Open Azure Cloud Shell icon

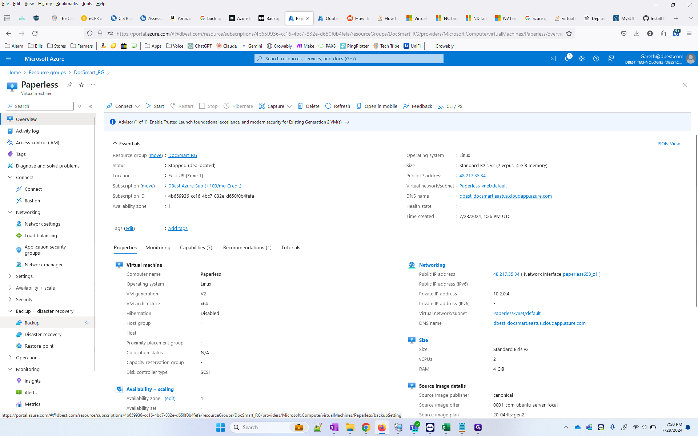(553, 58)
